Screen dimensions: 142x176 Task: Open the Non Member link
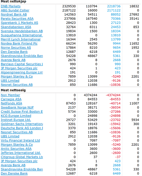[11, 95]
